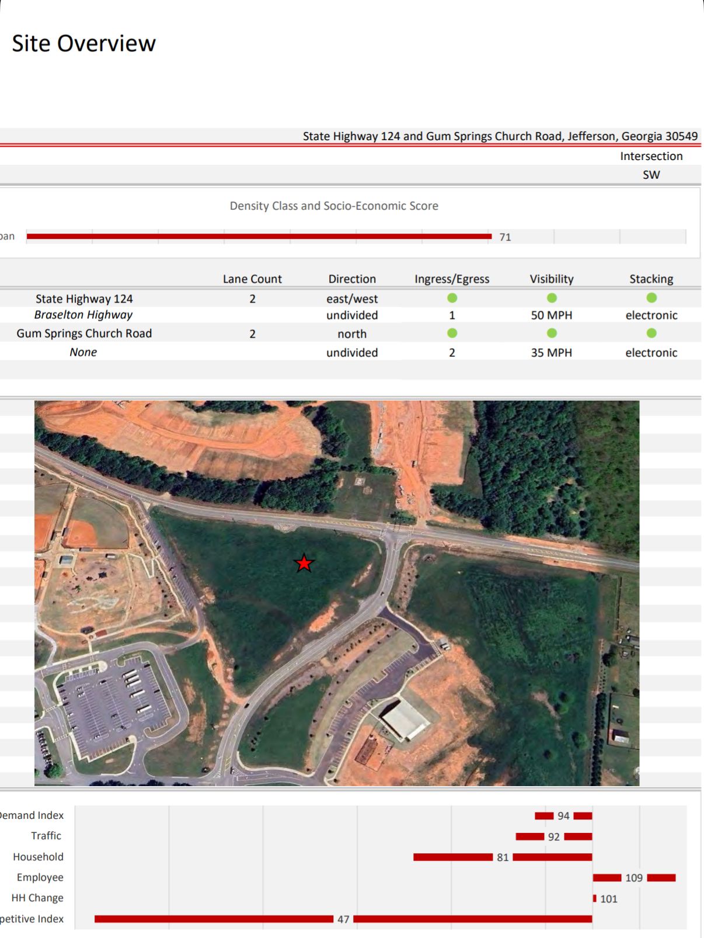
Task: Click Gum Springs Church Road Visibility green dot
Action: pos(552,333)
